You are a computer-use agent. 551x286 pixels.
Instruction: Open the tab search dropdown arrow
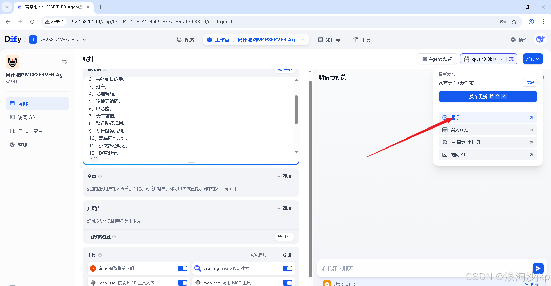(7, 7)
